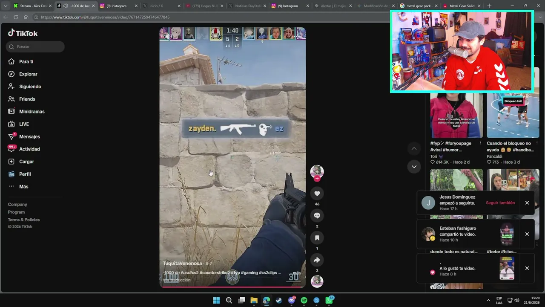This screenshot has height=307, width=545.
Task: Switch to the Alertas tab
Action: 332,6
